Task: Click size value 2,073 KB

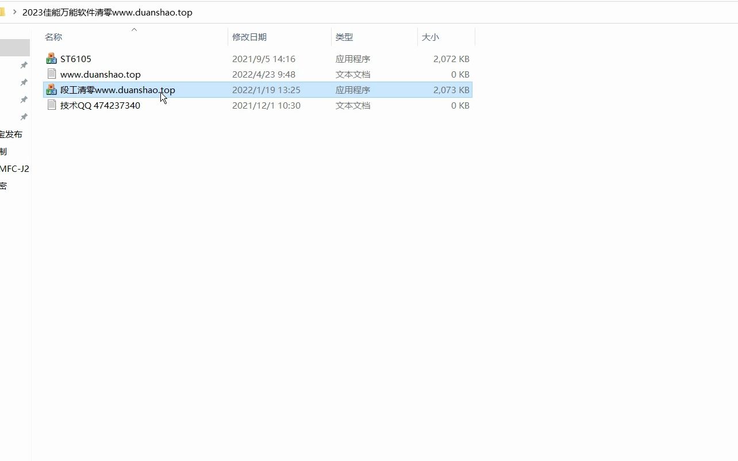Action: click(451, 90)
